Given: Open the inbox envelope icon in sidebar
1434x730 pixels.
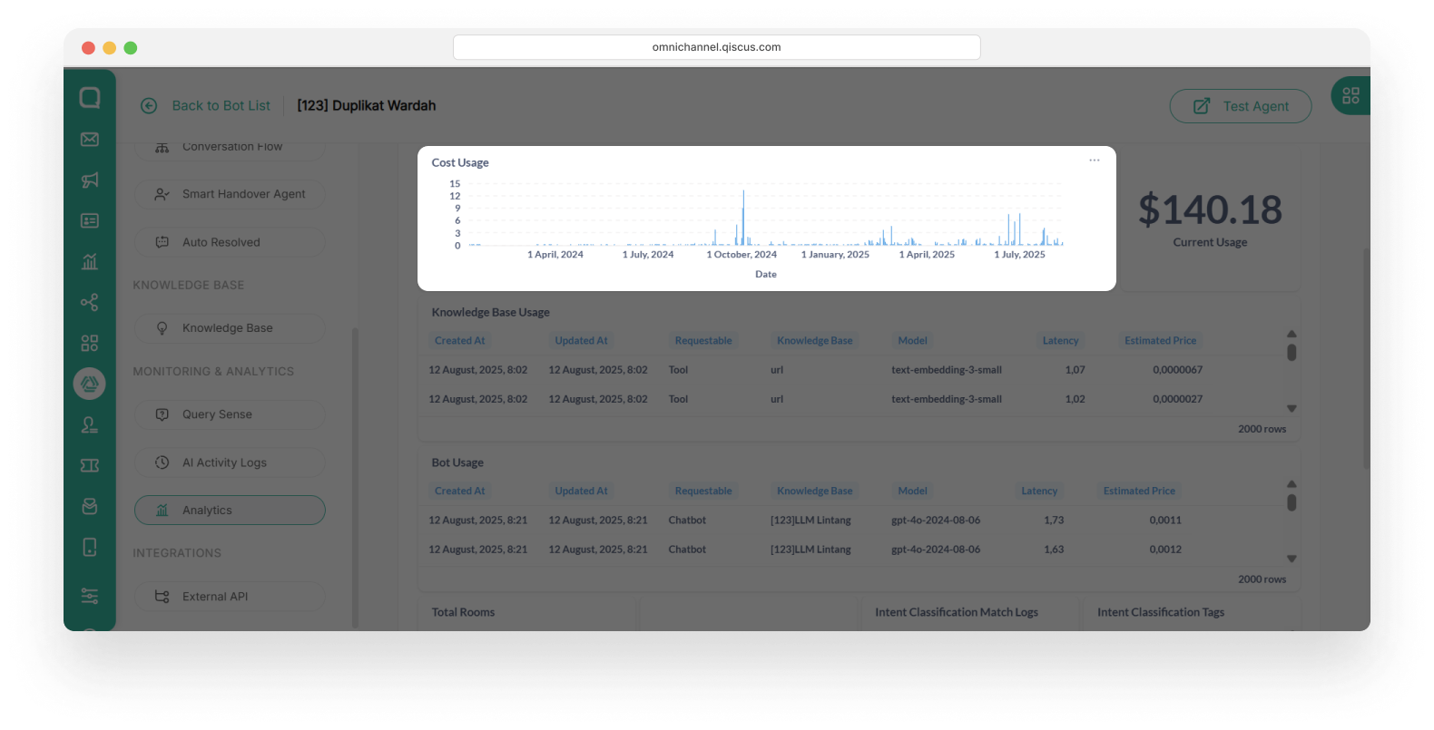Looking at the screenshot, I should coord(90,139).
